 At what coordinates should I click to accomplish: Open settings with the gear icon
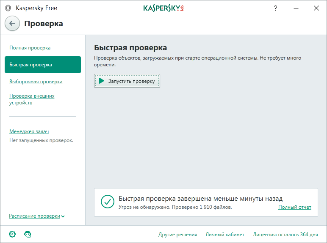pos(12,234)
